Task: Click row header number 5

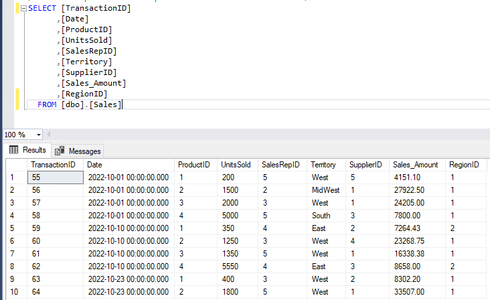Action: pyautogui.click(x=17, y=228)
